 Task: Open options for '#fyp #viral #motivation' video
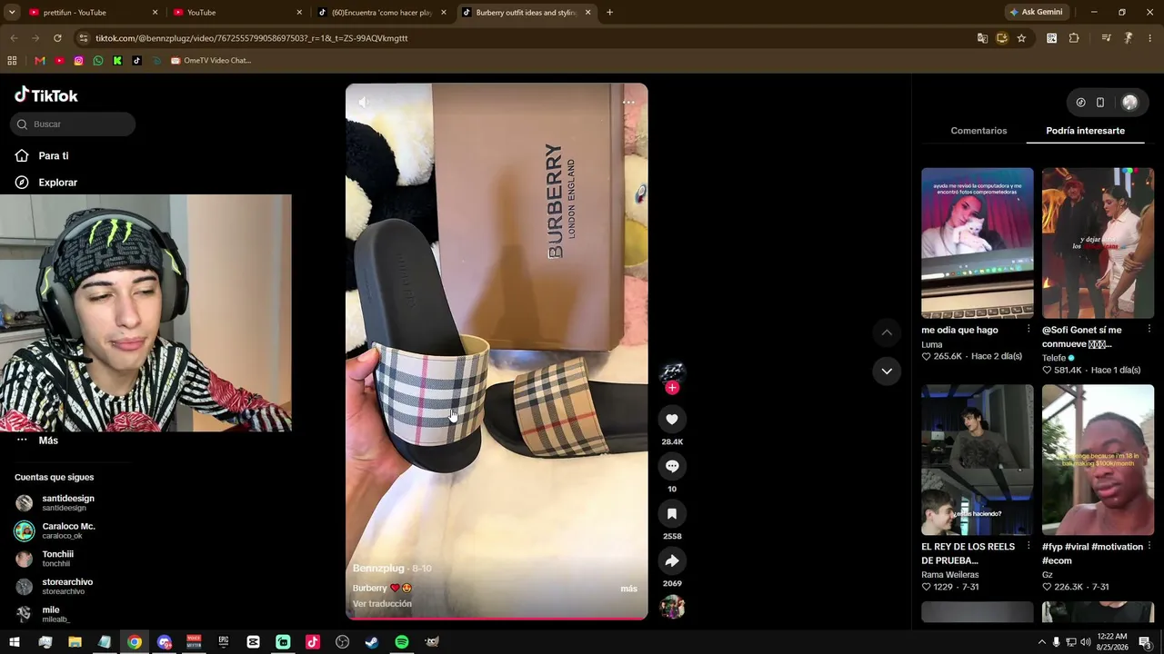pos(1149,546)
